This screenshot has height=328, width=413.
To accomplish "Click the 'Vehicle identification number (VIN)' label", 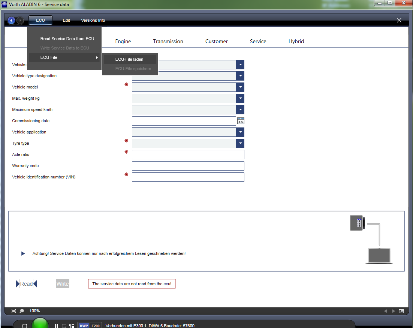I will [44, 177].
